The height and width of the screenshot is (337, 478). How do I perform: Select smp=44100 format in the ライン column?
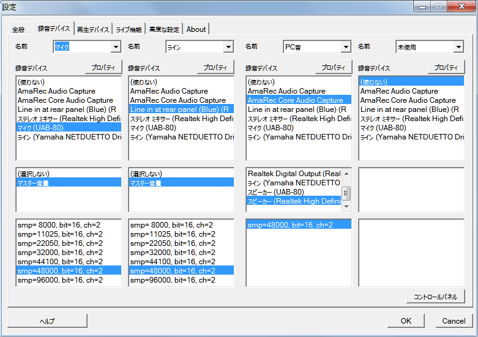[x=181, y=261]
